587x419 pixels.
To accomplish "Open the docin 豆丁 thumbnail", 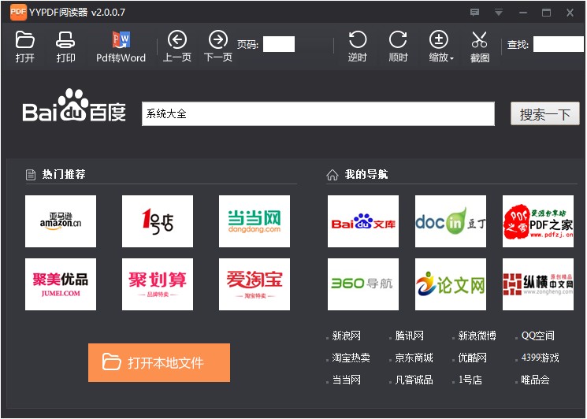I will [451, 221].
